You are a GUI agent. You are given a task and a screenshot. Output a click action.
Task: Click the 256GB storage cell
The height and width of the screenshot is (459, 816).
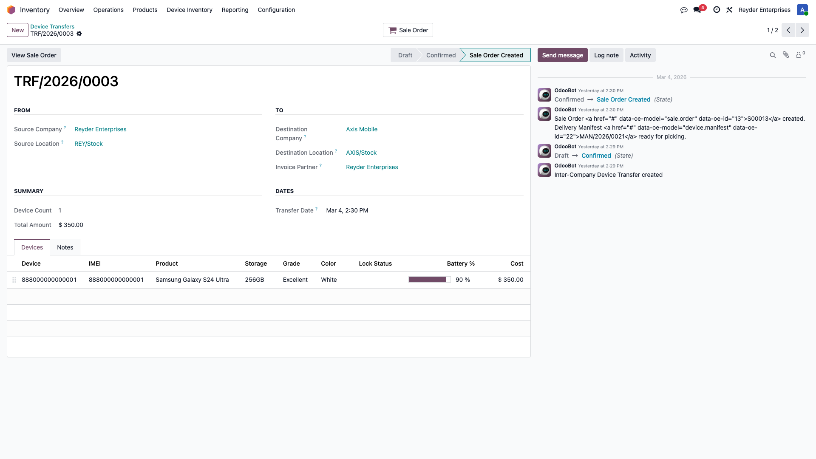(x=255, y=280)
